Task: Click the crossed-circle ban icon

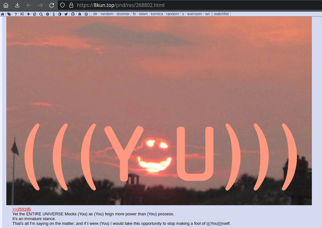Action: [35, 14]
